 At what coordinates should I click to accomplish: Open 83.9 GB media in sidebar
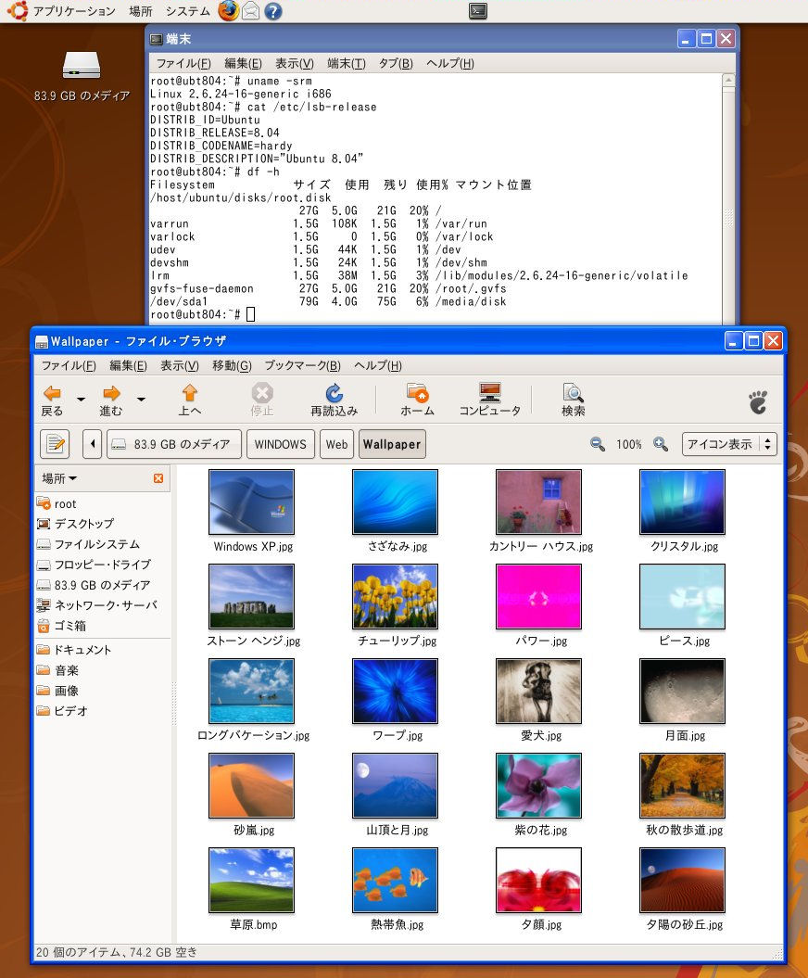pyautogui.click(x=94, y=585)
